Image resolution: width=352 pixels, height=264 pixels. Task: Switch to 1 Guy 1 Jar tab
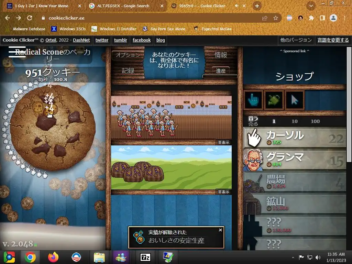click(44, 6)
